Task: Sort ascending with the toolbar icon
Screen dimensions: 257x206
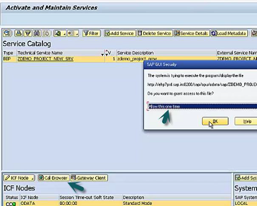Action: click(18, 33)
